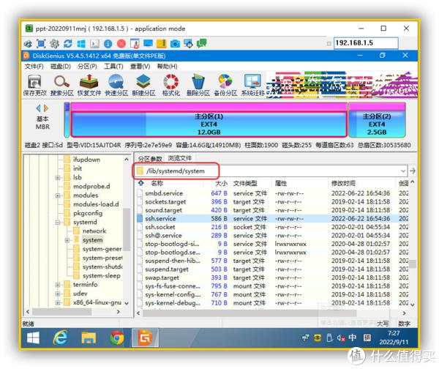Image resolution: width=439 pixels, height=369 pixels.
Task: Select the ssh.service file row
Action: point(272,218)
